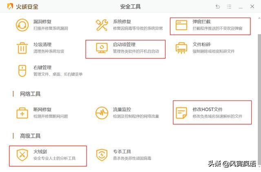
Task: Click the 断网修复 first-aid kit icon
Action: 22,113
